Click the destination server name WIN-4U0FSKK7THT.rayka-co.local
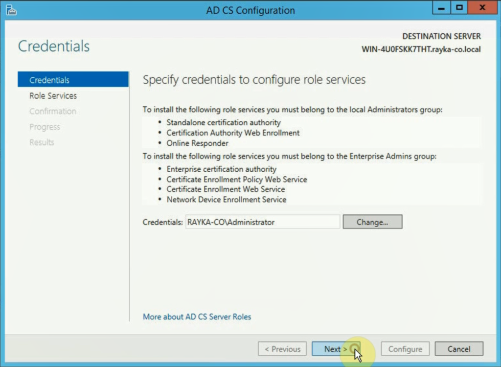This screenshot has width=501, height=367. pos(421,49)
